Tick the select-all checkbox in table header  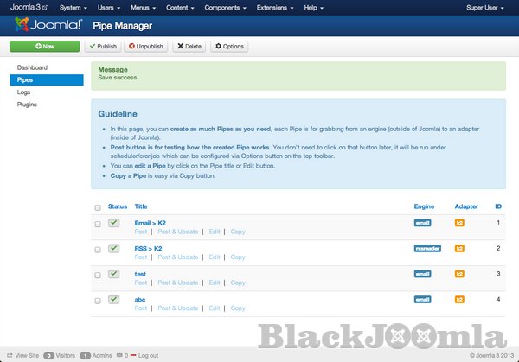(x=97, y=207)
